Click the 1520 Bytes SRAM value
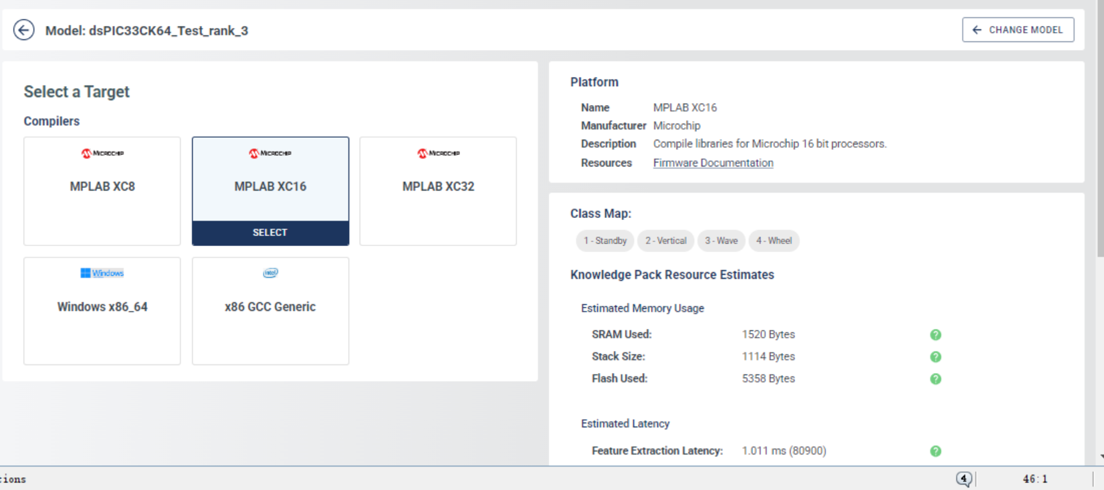 click(x=768, y=334)
